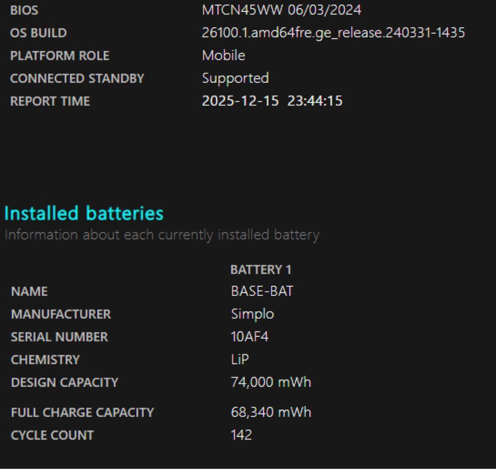Select the PLATFORM ROLE value Mobile
This screenshot has width=496, height=469.
224,56
